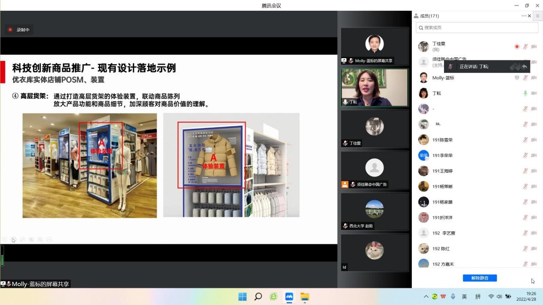Switch input language via 英 indicator
This screenshot has height=305, width=543.
[464, 296]
